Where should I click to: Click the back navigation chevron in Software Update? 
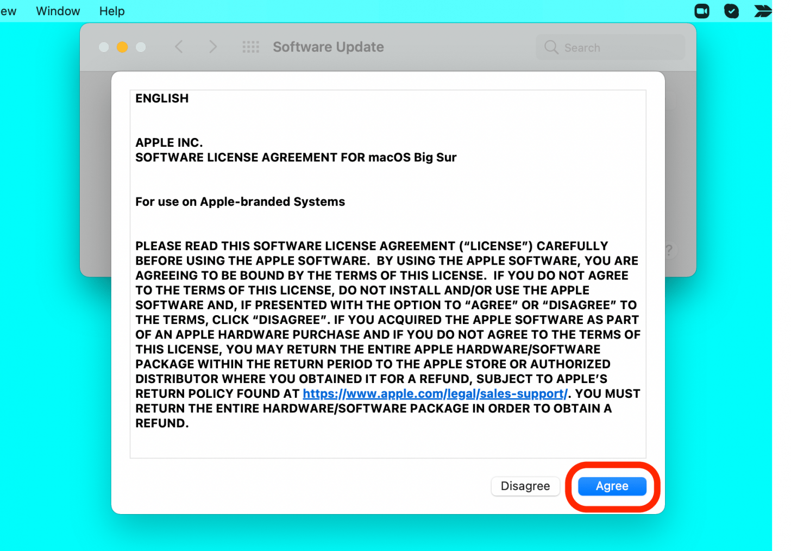(x=179, y=47)
